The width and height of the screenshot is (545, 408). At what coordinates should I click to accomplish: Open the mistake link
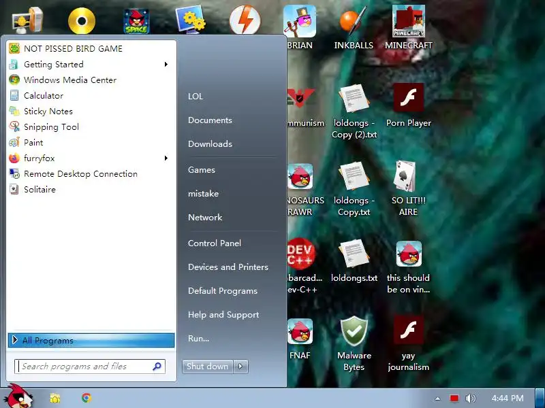(x=203, y=194)
